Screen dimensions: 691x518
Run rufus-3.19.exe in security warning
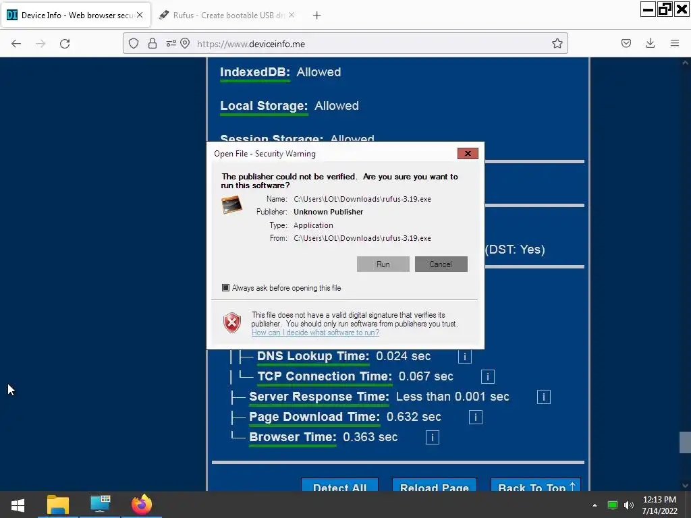[383, 264]
